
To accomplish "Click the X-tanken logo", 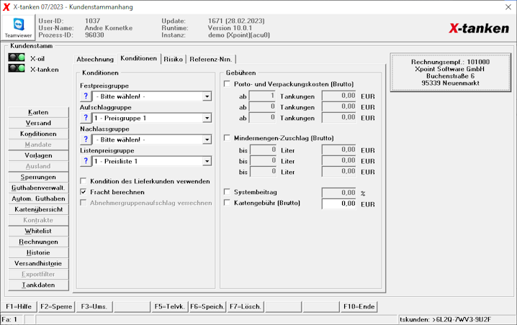I will pos(479,28).
